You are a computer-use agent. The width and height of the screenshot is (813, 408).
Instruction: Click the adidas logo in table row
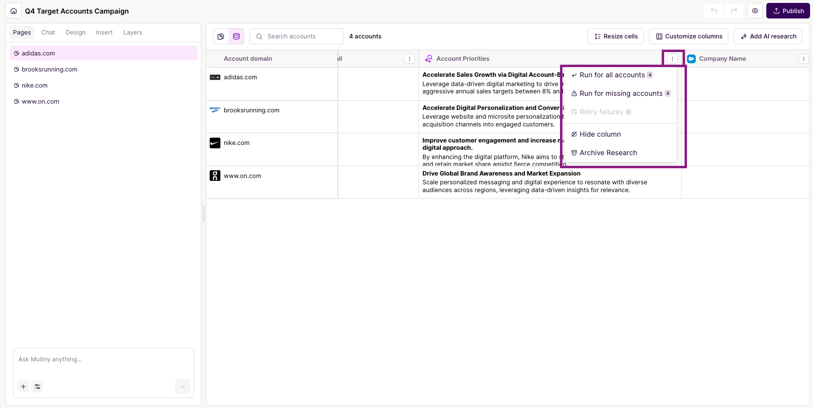click(x=215, y=77)
